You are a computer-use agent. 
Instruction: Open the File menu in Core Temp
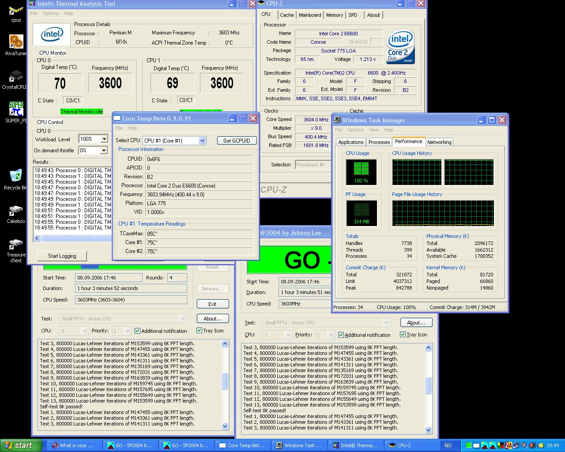click(x=119, y=128)
